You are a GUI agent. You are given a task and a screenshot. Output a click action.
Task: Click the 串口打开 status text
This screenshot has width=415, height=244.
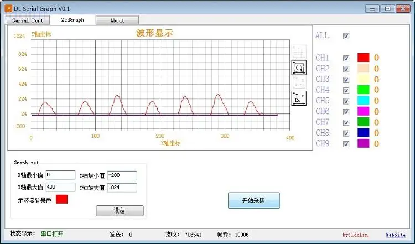(x=52, y=234)
